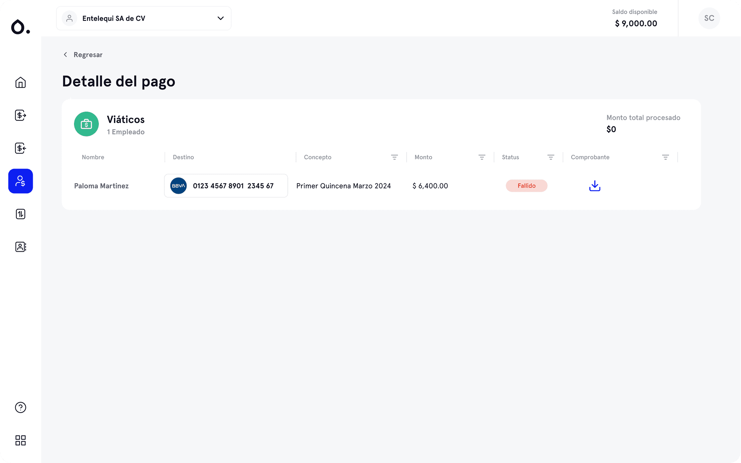The image size is (741, 463).
Task: Open the apps grid icon at bottom
Action: pos(20,440)
